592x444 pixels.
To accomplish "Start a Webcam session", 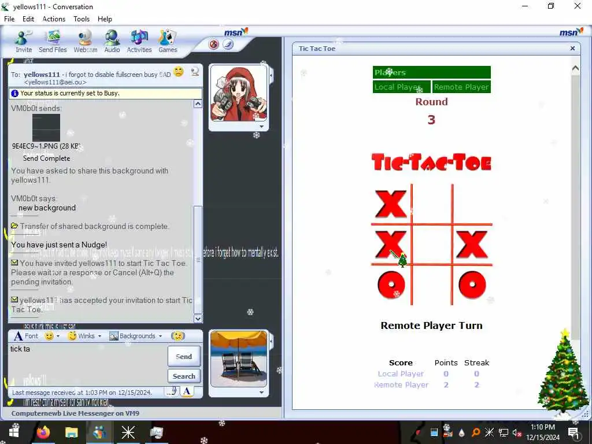I will pyautogui.click(x=86, y=41).
